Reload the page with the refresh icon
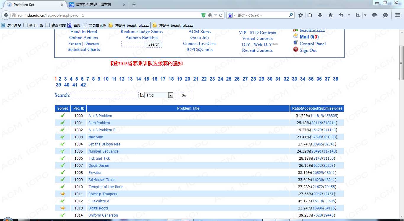Viewport: 404px width, 221px height. tap(221, 15)
